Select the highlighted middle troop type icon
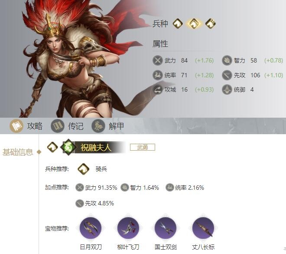This screenshot has height=254, width=286. tap(194, 23)
